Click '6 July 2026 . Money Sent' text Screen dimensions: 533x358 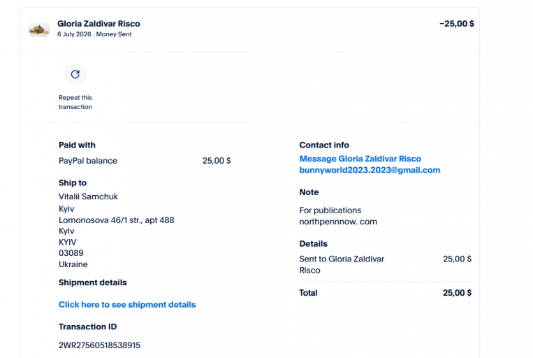(94, 34)
